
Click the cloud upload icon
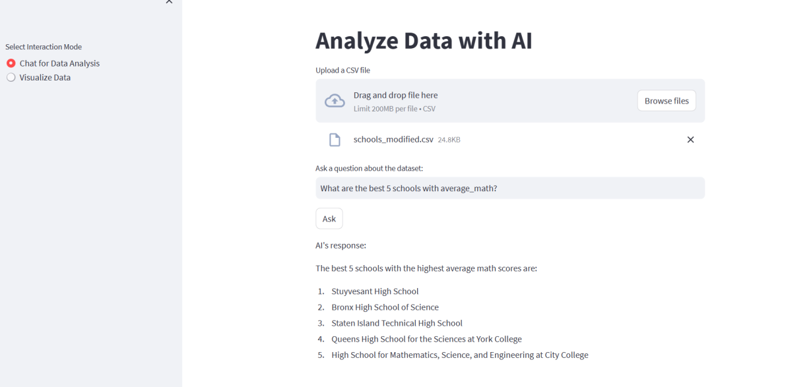[x=335, y=101]
